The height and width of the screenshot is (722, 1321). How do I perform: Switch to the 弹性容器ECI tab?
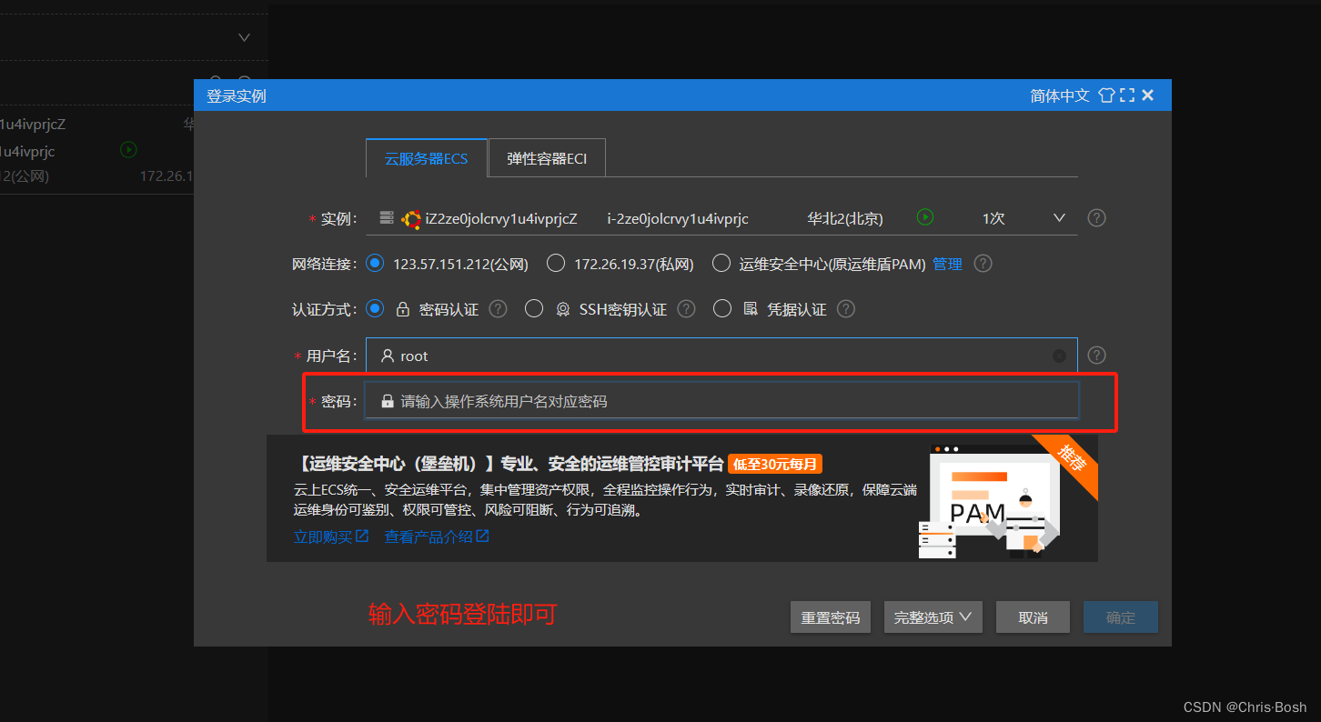(547, 158)
